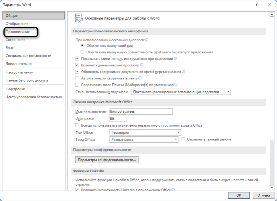277x201 pixels.
Task: Click the header icon next to "Основные параметры для работы с Word"
Action: 79,19
